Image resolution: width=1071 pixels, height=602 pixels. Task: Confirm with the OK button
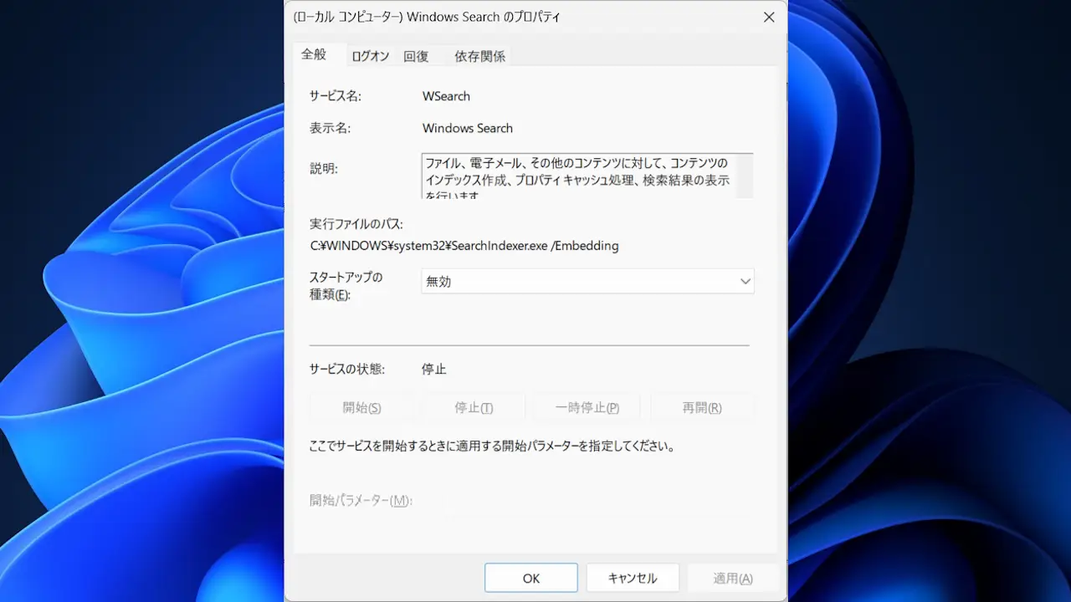click(x=530, y=578)
